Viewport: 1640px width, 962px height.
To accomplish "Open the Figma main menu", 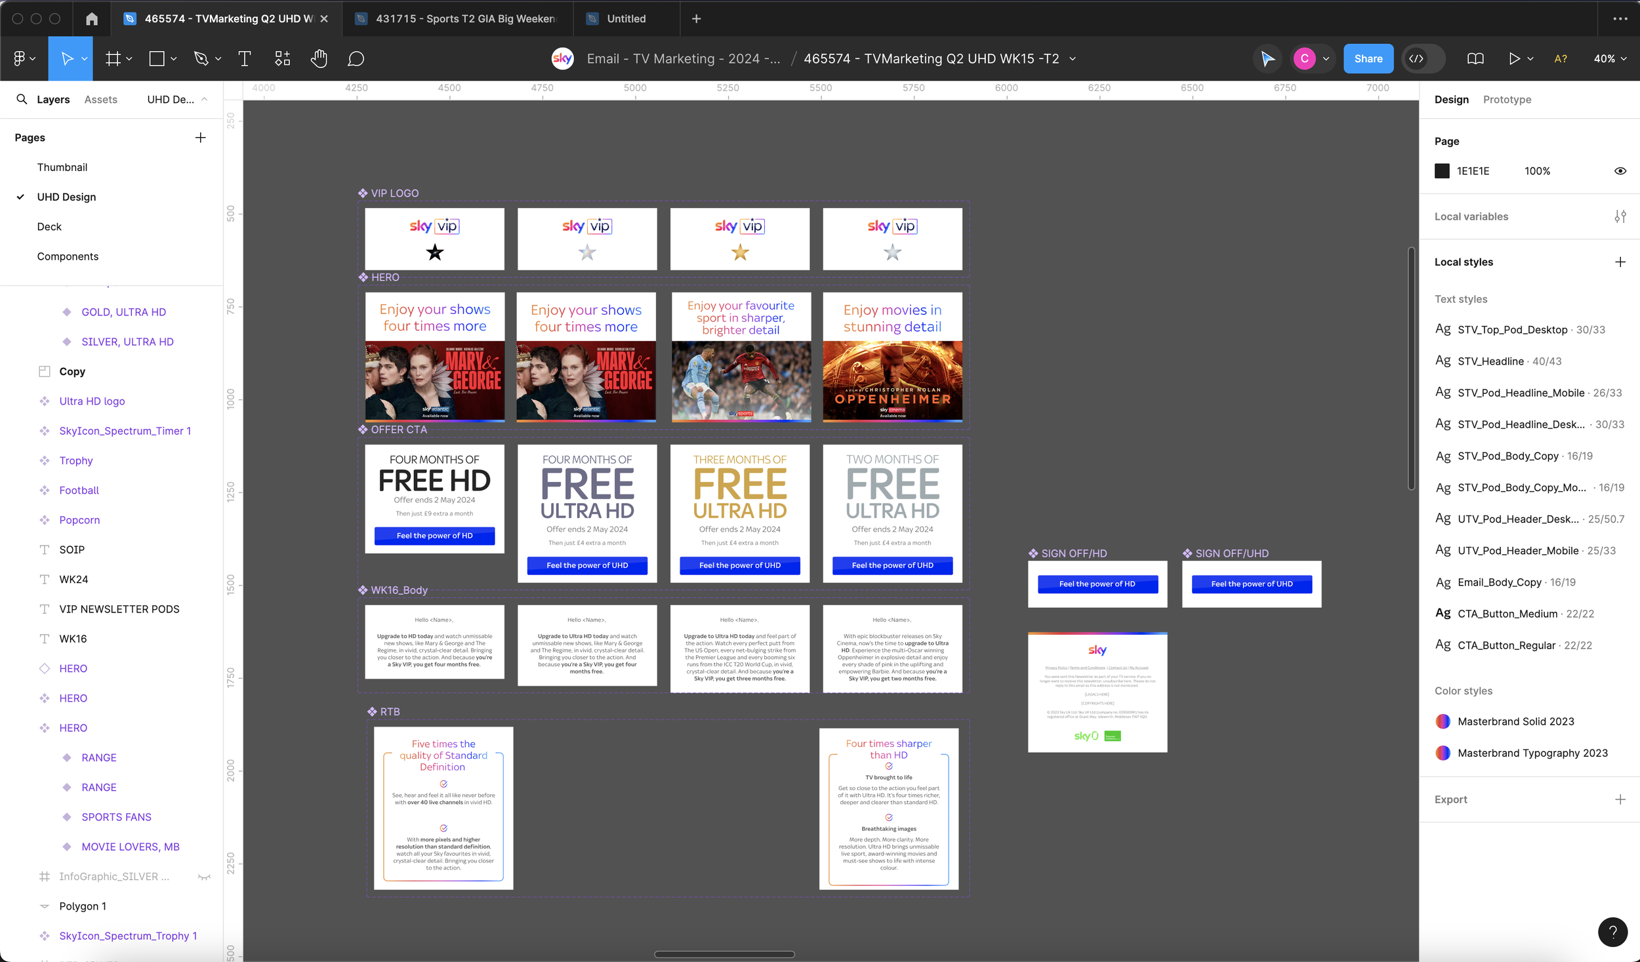I will [x=24, y=59].
